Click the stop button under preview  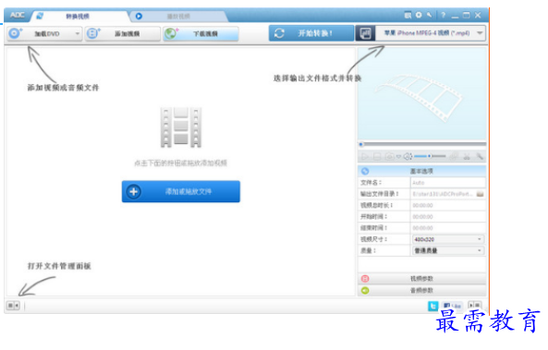(x=377, y=156)
